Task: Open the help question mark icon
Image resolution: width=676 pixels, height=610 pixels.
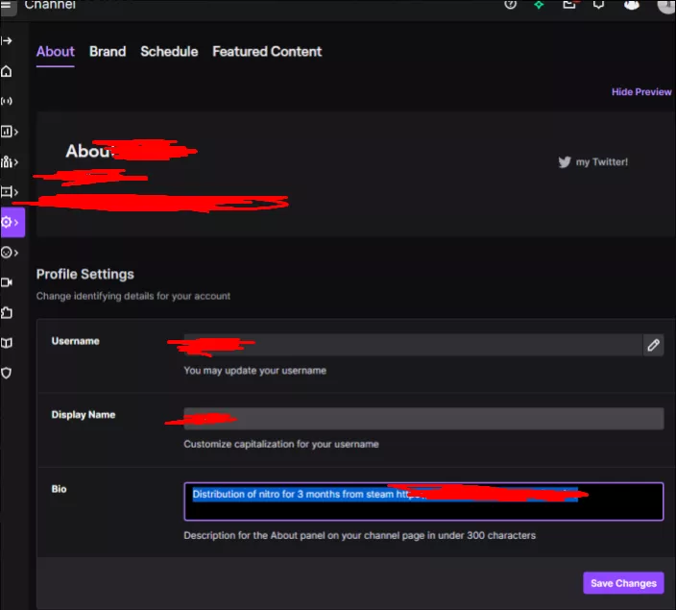Action: click(x=510, y=5)
